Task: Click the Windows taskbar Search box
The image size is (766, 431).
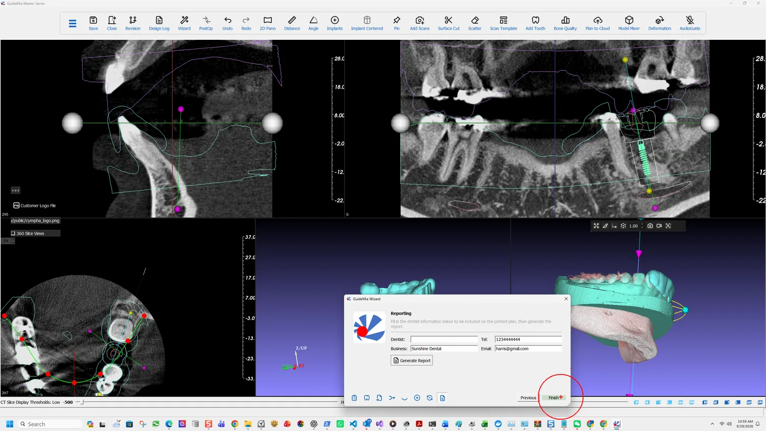Action: (50, 424)
